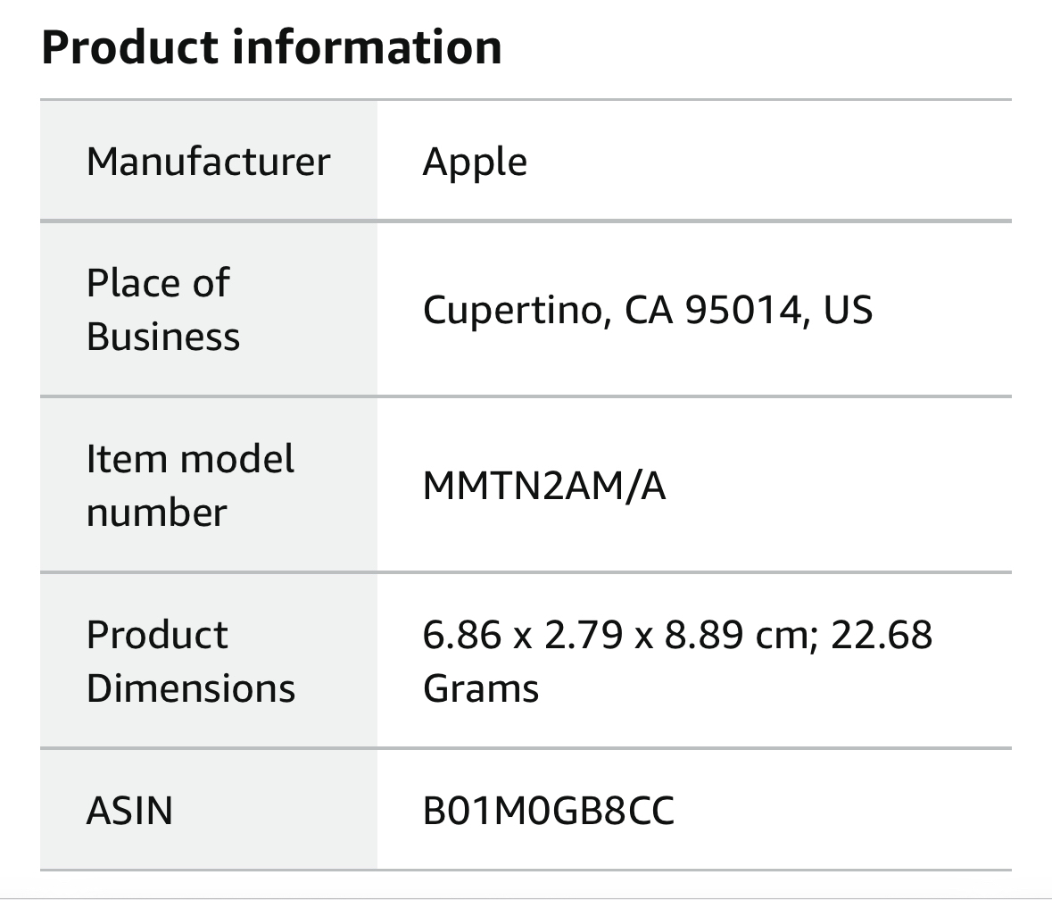This screenshot has width=1052, height=900.
Task: Click the word Dimensions in label column
Action: click(x=191, y=688)
